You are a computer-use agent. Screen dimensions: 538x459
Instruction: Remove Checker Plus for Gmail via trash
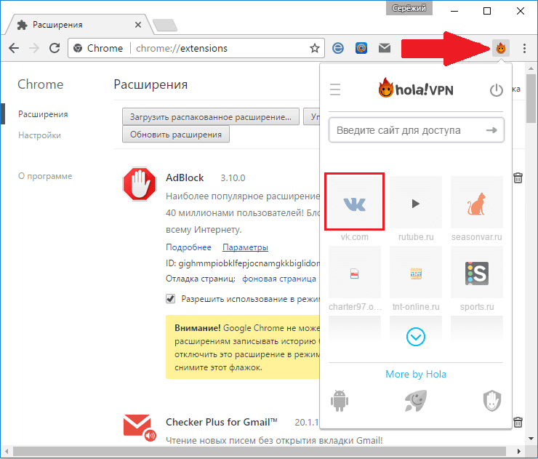[518, 422]
